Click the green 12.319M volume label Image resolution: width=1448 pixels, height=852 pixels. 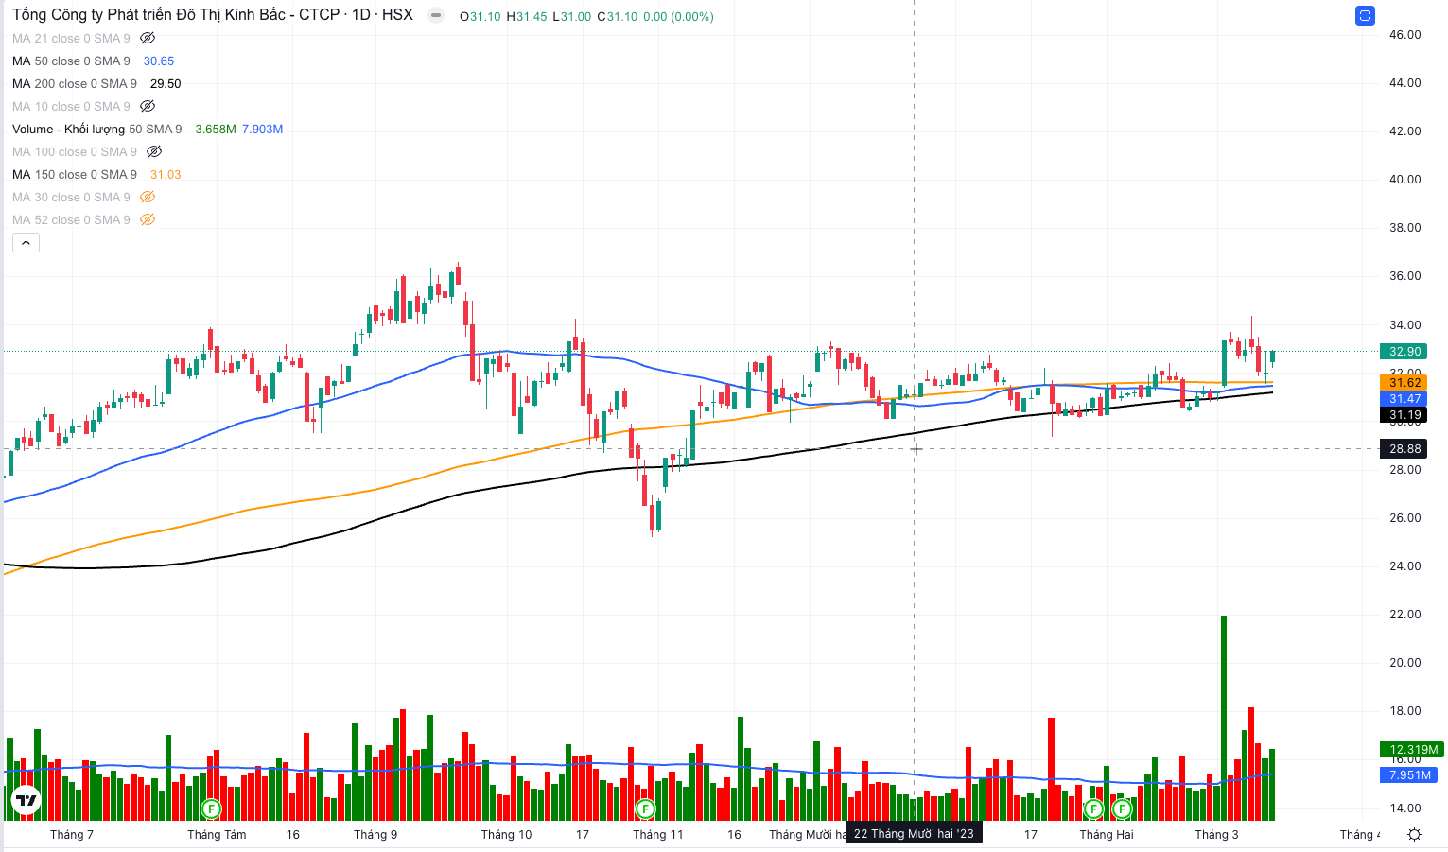pyautogui.click(x=1412, y=750)
